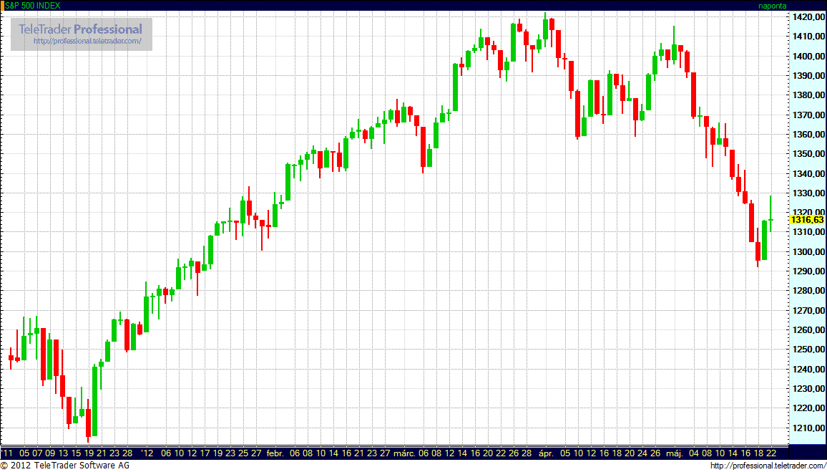This screenshot has height=472, width=827.
Task: Click the 1350,00 price axis label
Action: click(808, 154)
